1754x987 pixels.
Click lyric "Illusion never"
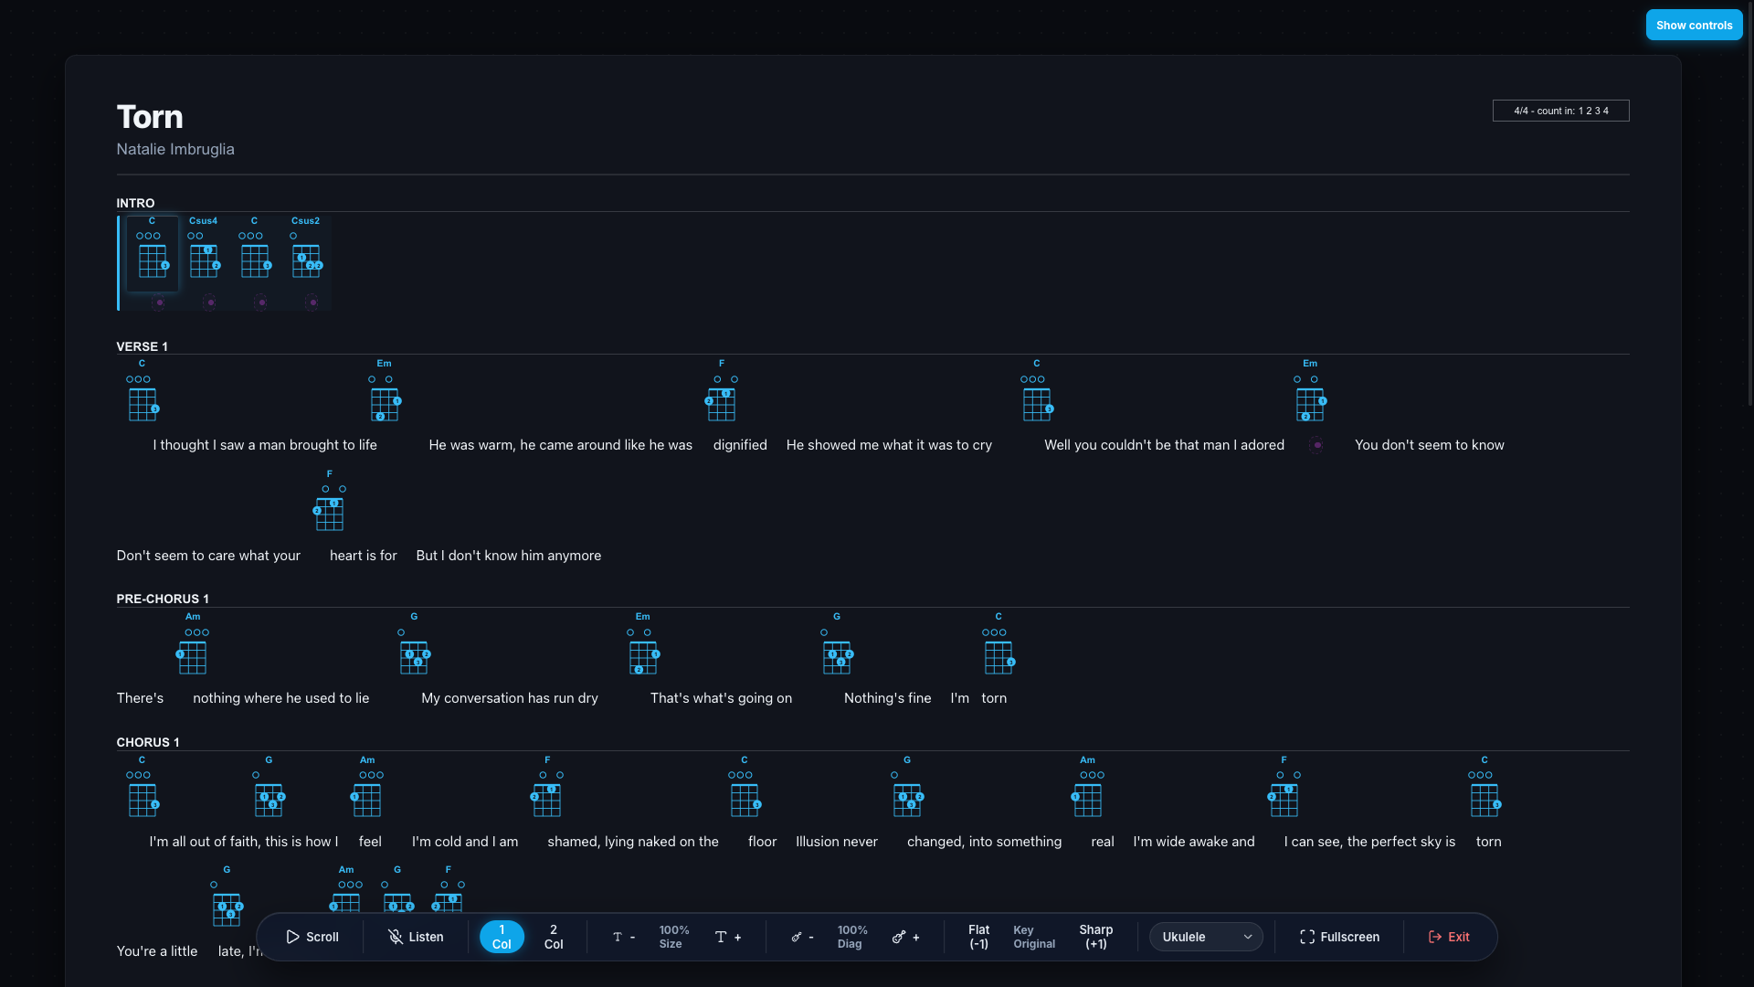pyautogui.click(x=837, y=842)
